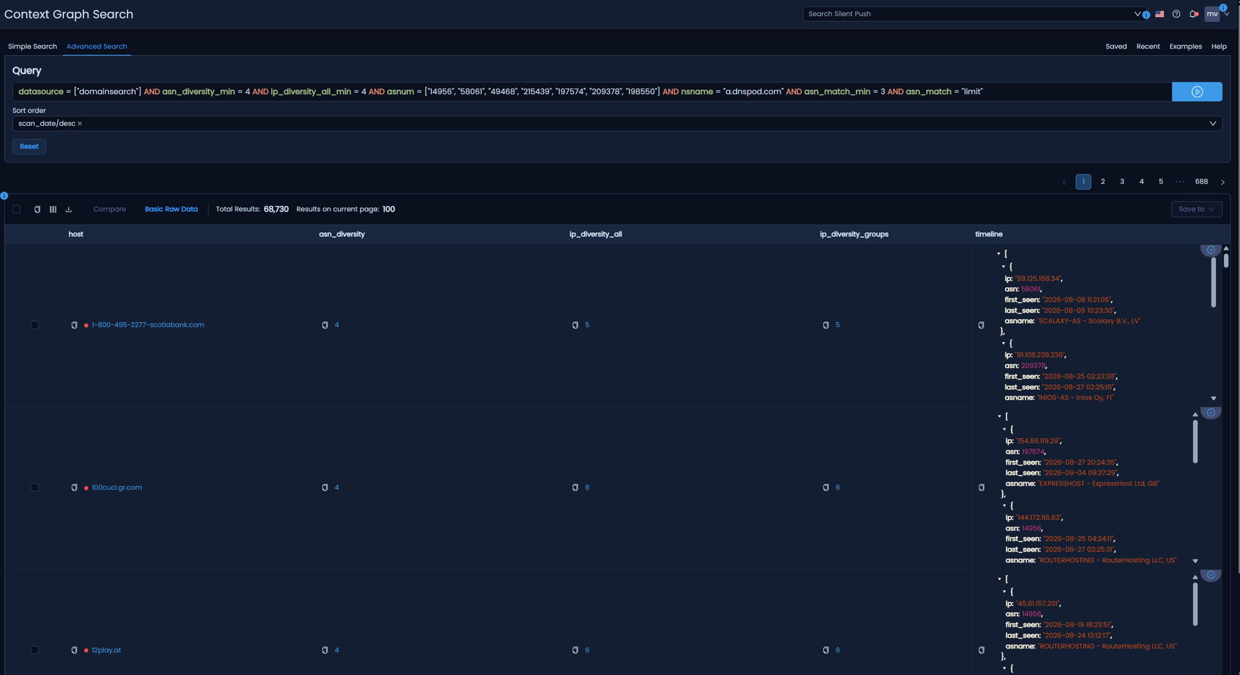The height and width of the screenshot is (675, 1240).
Task: Select the 12play.at row checkbox
Action: coord(35,650)
